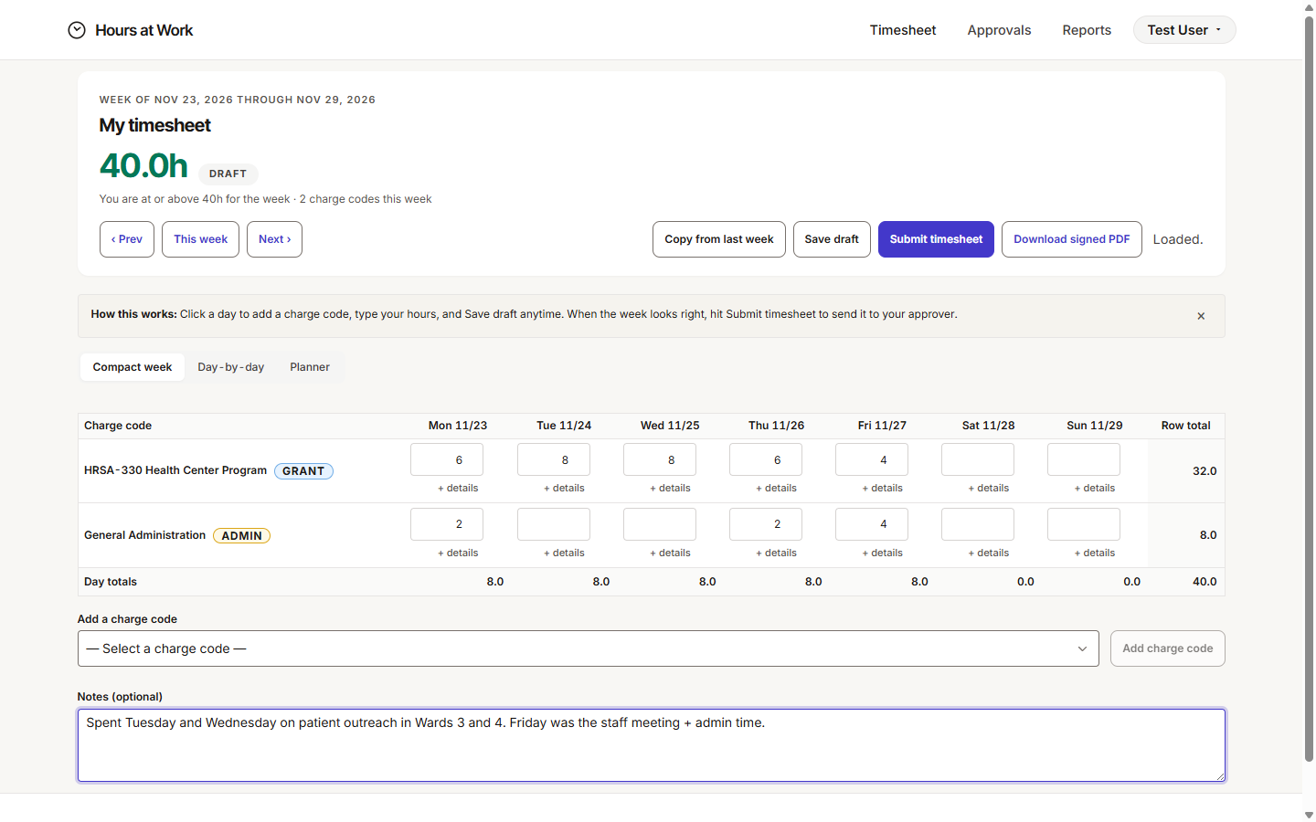Image resolution: width=1316 pixels, height=822 pixels.
Task: Add details for HRSA-330 on Friday
Action: pyautogui.click(x=882, y=488)
